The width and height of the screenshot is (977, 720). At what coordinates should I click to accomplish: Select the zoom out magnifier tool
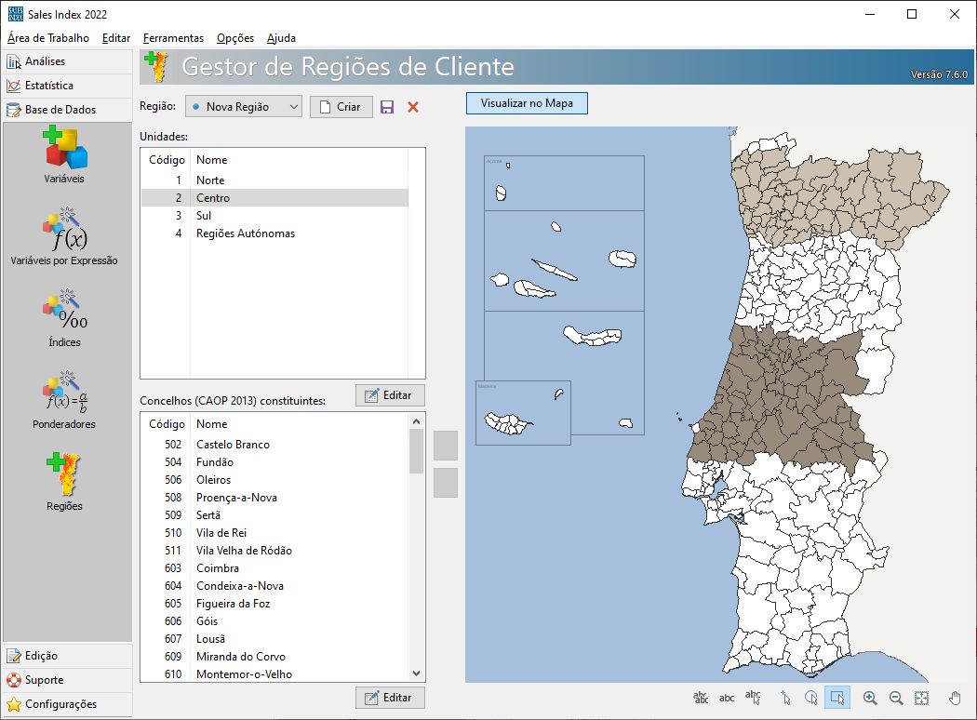(896, 698)
